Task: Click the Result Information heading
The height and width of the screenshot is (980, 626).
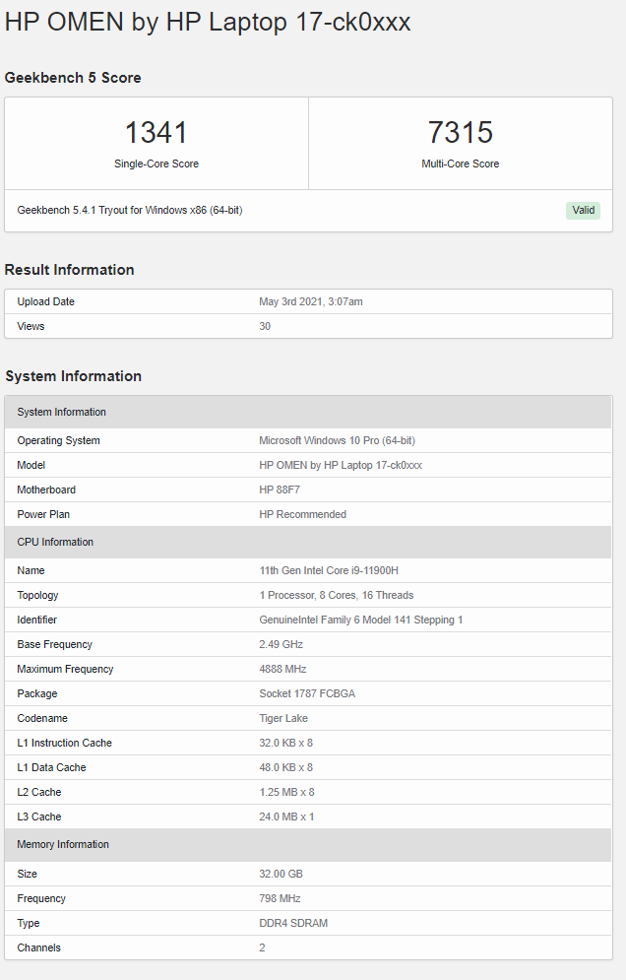Action: pyautogui.click(x=69, y=269)
